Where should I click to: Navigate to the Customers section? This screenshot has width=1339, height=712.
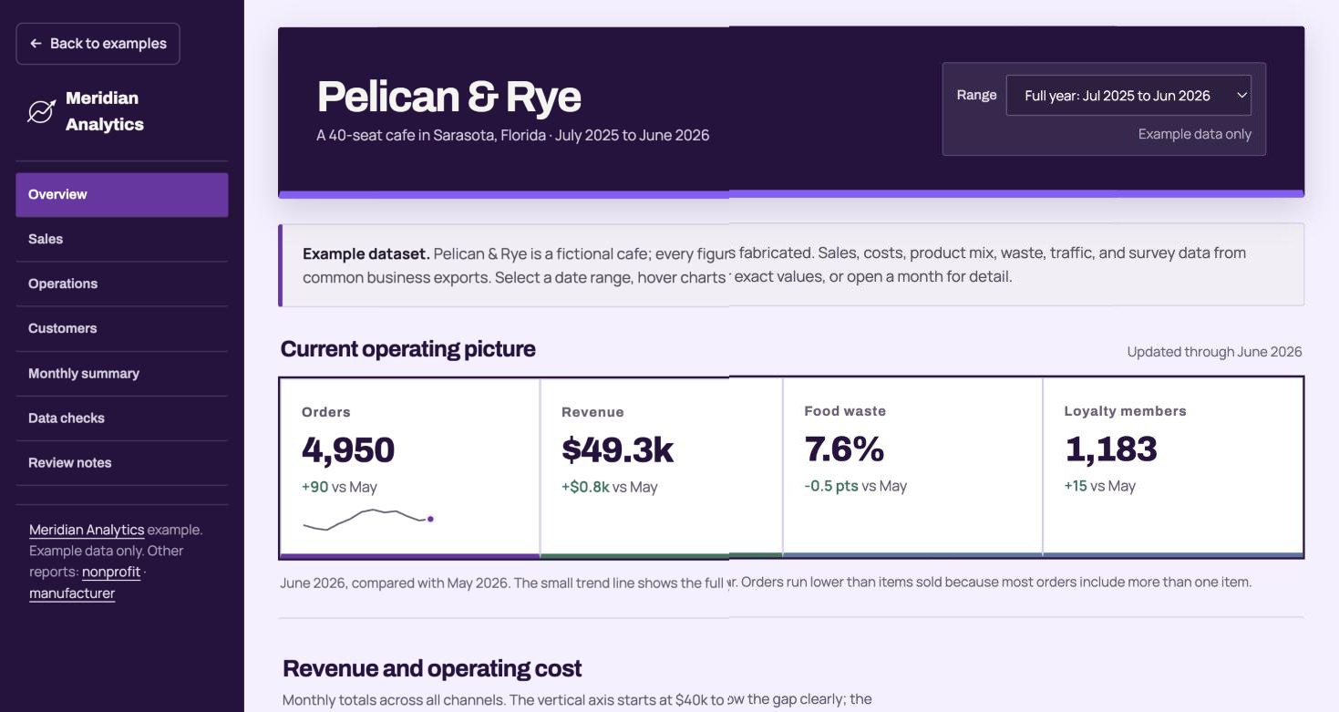pos(122,329)
